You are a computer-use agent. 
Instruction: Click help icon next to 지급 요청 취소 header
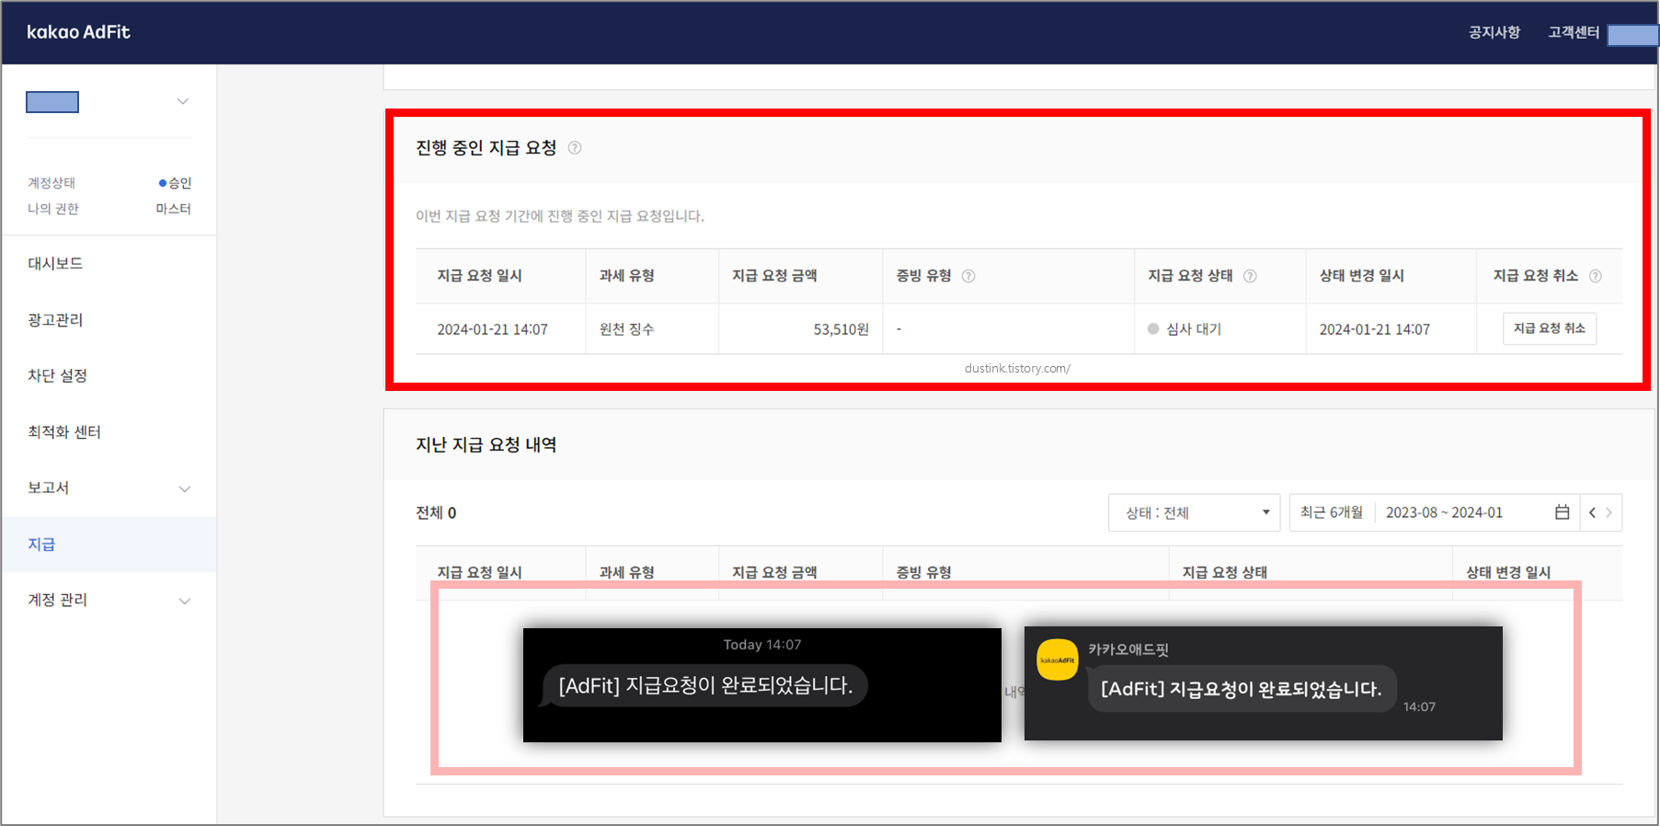point(1596,276)
